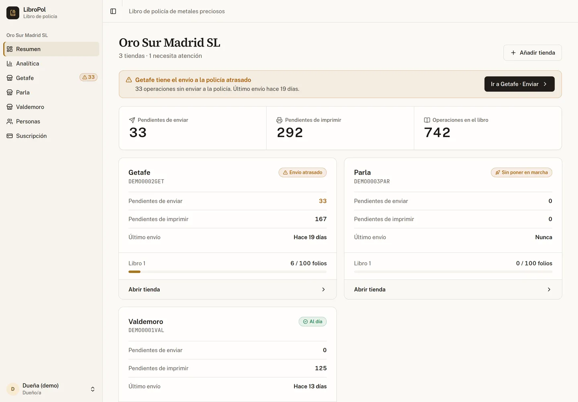Expand the Dueña (demo) account switcher chevrons
This screenshot has width=578, height=402.
[93, 389]
